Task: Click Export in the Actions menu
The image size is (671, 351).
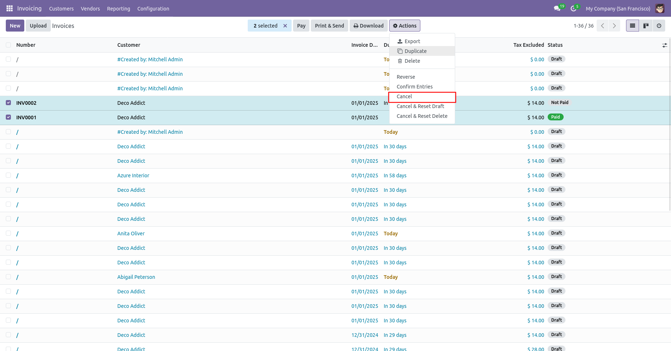Action: [422, 41]
